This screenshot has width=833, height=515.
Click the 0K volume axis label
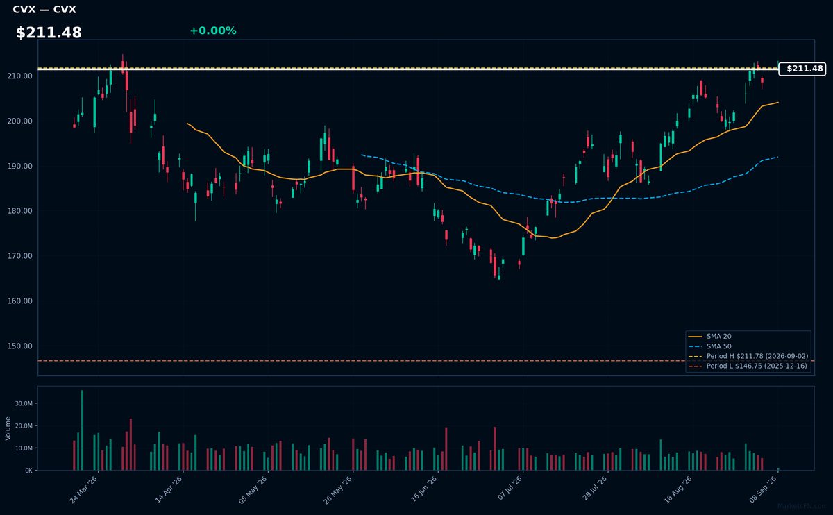coord(28,471)
